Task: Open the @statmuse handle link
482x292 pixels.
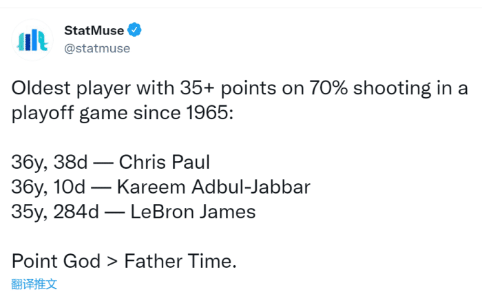Action: click(x=96, y=48)
